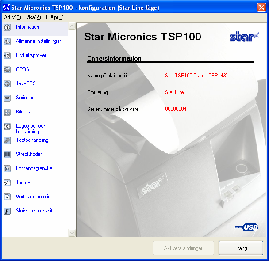The image size is (269, 261).
Task: Click the Allmänna inställningar icon
Action: [7, 42]
